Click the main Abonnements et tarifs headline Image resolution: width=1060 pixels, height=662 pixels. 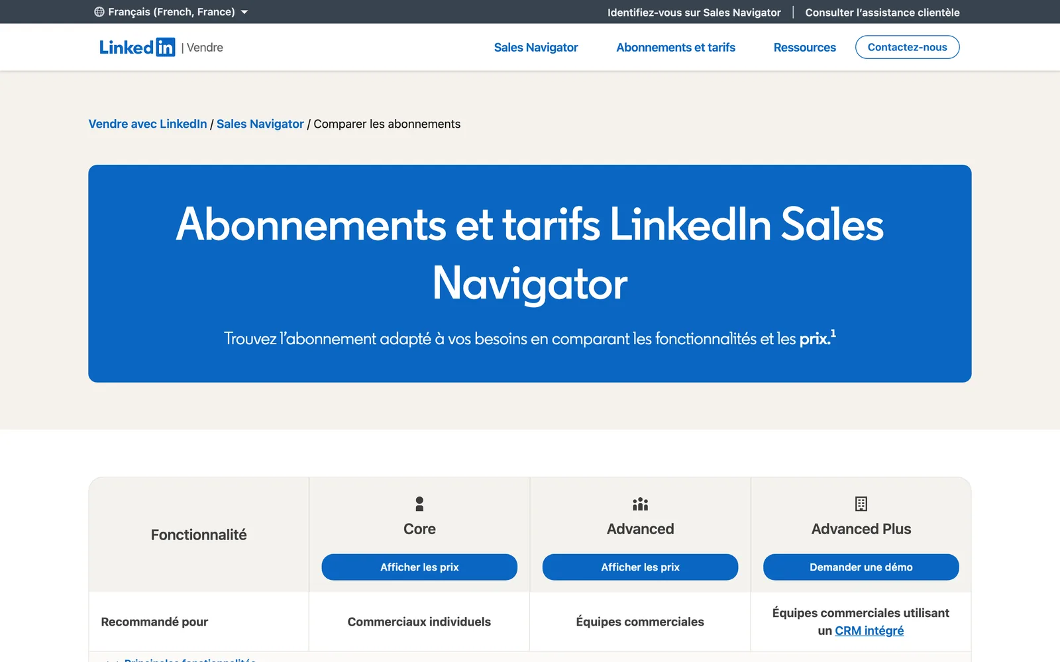(x=530, y=254)
